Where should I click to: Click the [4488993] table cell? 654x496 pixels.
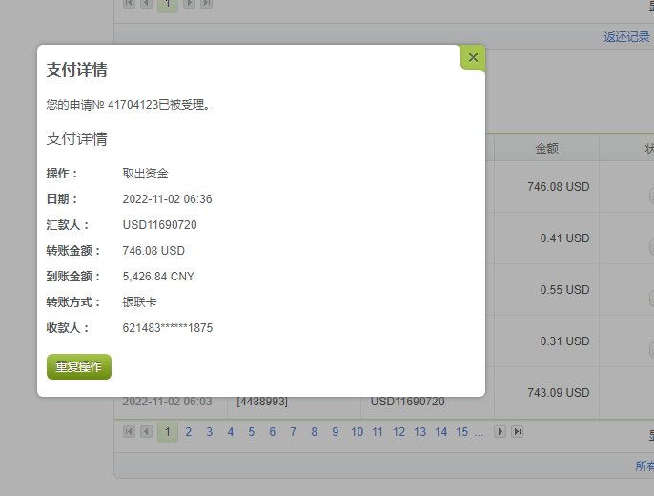coord(262,402)
